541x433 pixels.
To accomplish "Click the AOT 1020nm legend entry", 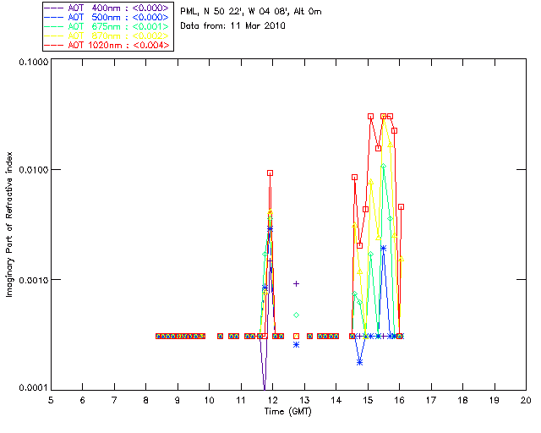I will click(107, 45).
